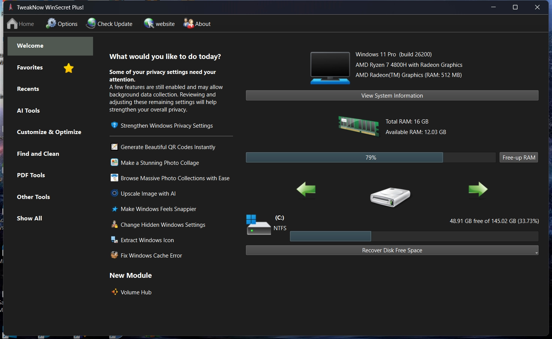Viewport: 552px width, 339px height.
Task: Click the green left arrow for previous drive
Action: pyautogui.click(x=306, y=189)
